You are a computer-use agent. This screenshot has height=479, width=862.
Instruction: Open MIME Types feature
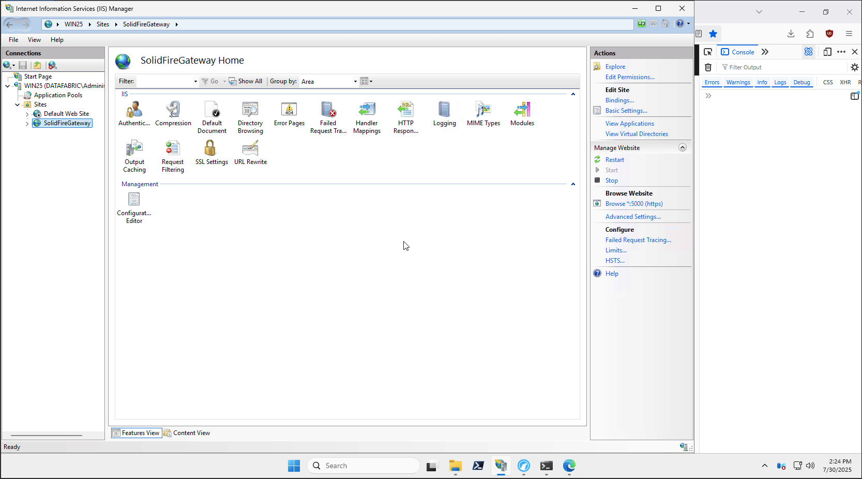[x=483, y=114]
